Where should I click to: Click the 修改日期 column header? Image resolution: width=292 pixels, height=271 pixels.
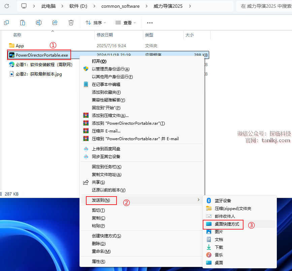point(105,35)
